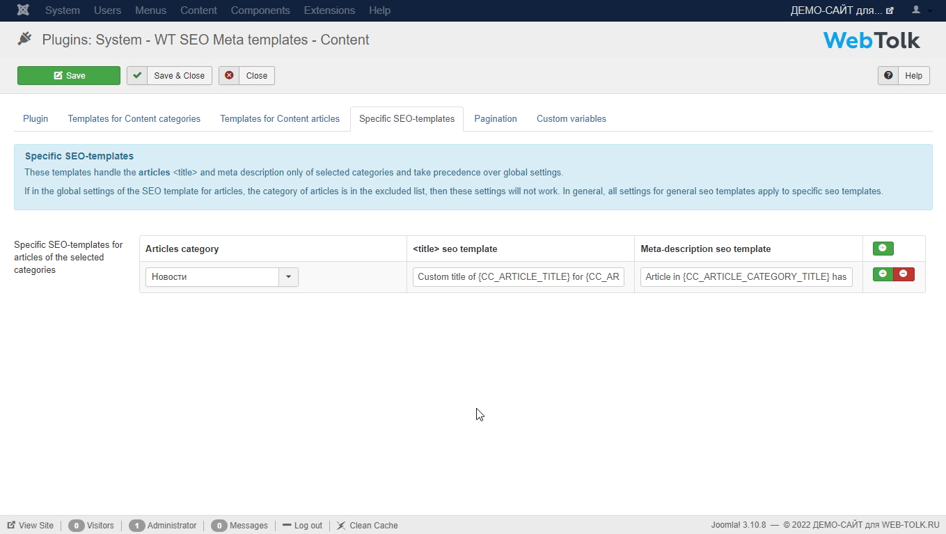Remove the Новости template row

(904, 274)
